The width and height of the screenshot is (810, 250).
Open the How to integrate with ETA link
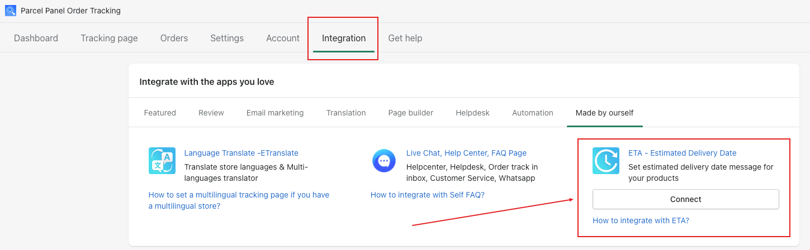tap(641, 220)
